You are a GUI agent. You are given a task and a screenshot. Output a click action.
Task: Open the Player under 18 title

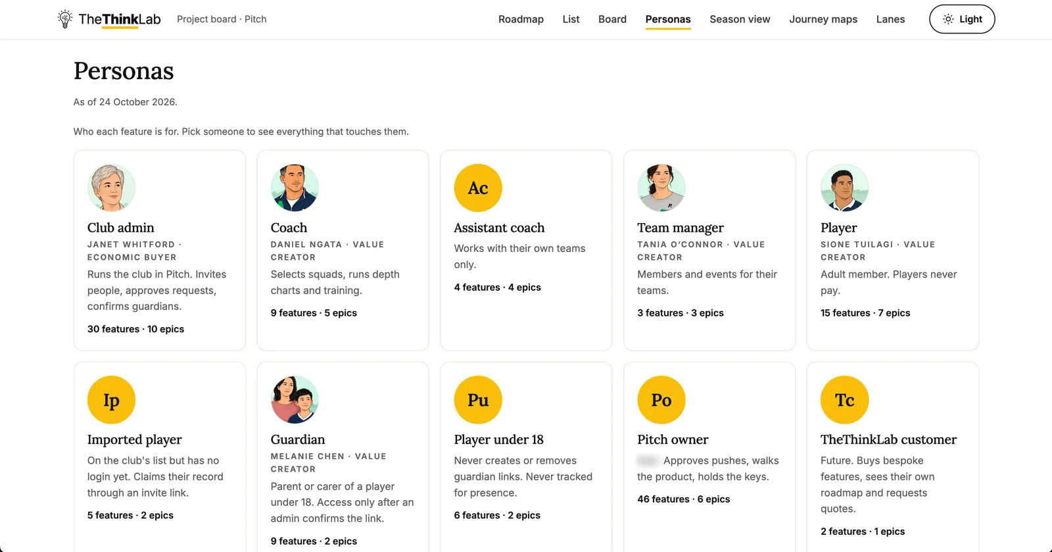(498, 439)
